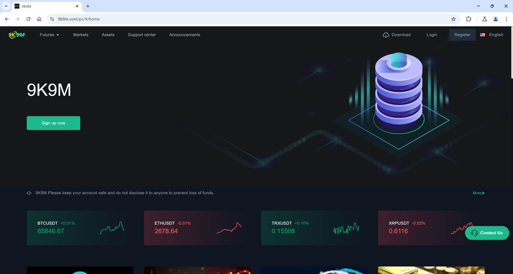The width and height of the screenshot is (513, 274).
Task: Click the Chrome Labs flask icon
Action: point(484,19)
